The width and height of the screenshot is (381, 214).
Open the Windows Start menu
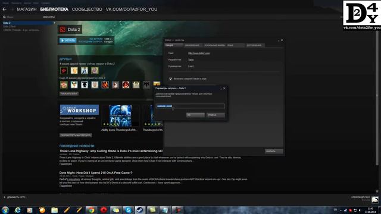pos(5,210)
